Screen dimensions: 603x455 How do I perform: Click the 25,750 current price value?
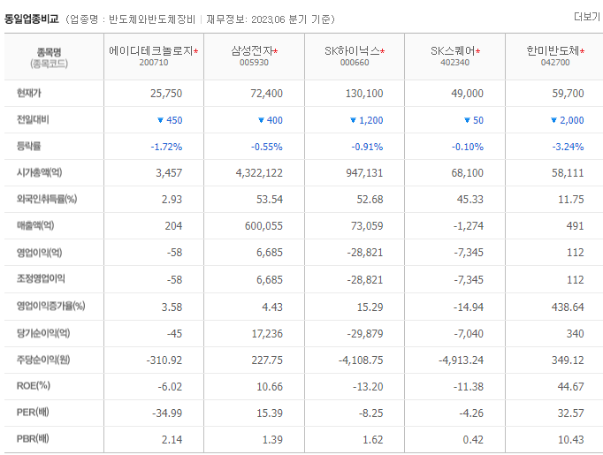pyautogui.click(x=166, y=94)
